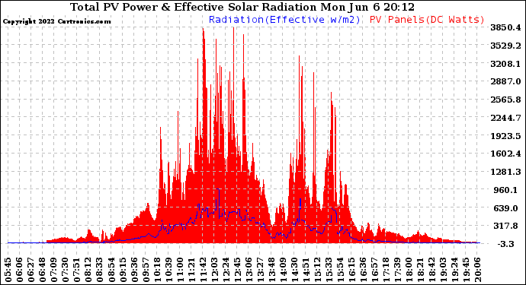Viewport: 526px width, 285px height.
Task: Click the x-axis time label 09:15
Action: 123,270
